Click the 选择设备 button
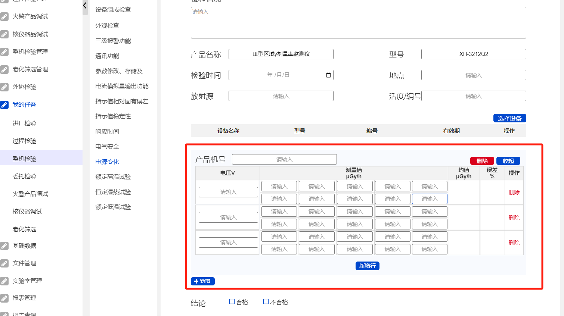 coord(509,118)
